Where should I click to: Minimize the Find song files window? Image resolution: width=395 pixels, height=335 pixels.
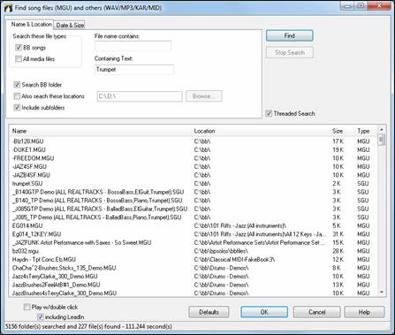coord(348,6)
